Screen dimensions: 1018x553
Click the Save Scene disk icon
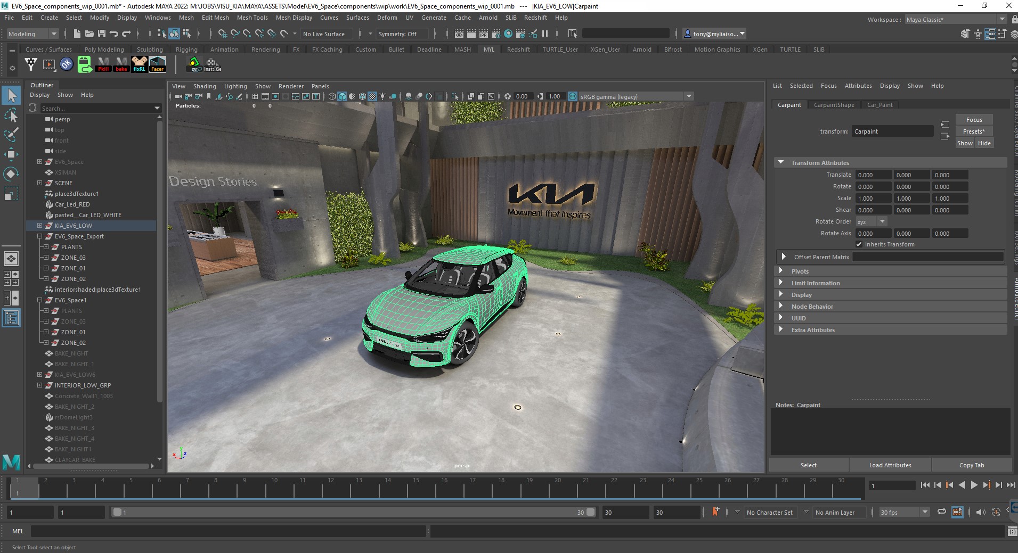click(102, 34)
